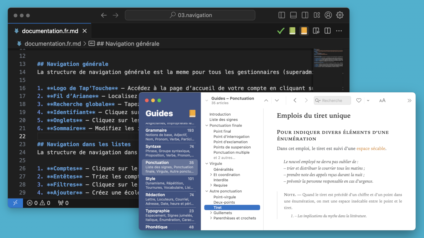Click the AA text size icon
424x238 pixels.
coord(382,100)
